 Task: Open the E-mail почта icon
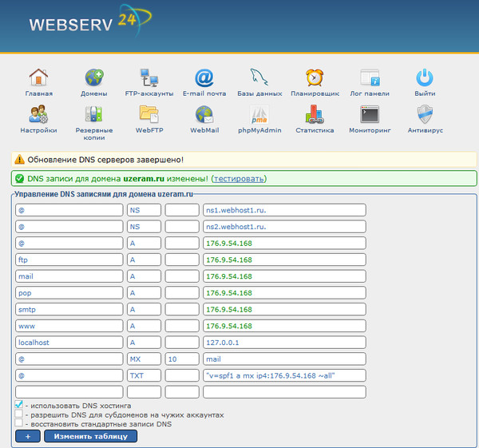click(204, 77)
